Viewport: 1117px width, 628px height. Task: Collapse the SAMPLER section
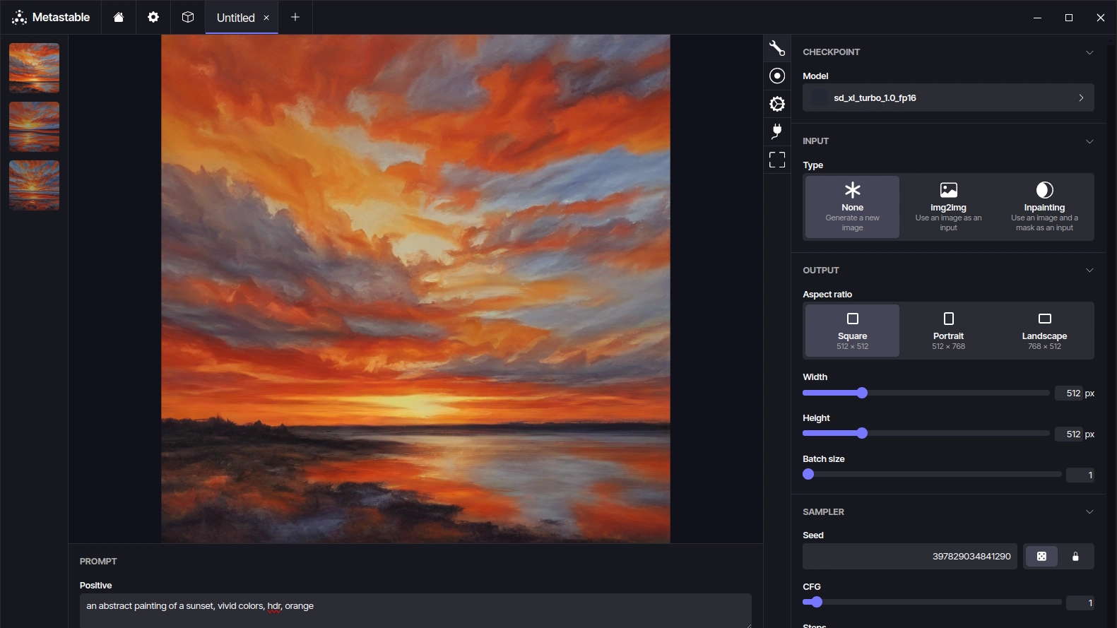click(1089, 512)
